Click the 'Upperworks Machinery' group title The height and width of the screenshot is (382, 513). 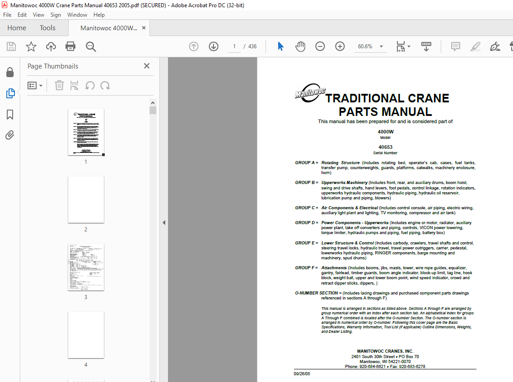click(344, 182)
